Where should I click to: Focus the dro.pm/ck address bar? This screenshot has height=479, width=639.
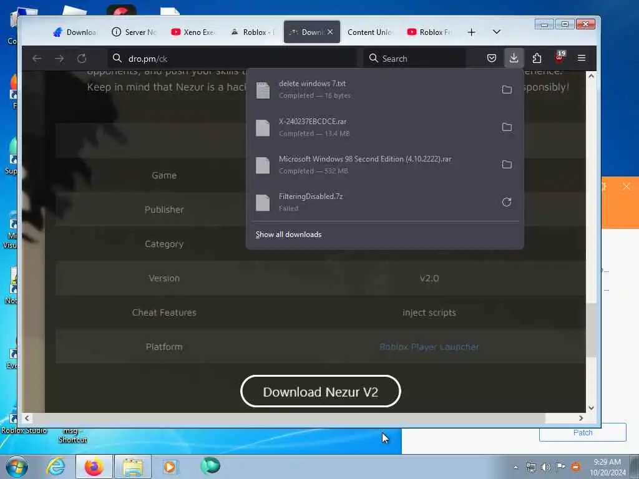point(232,59)
